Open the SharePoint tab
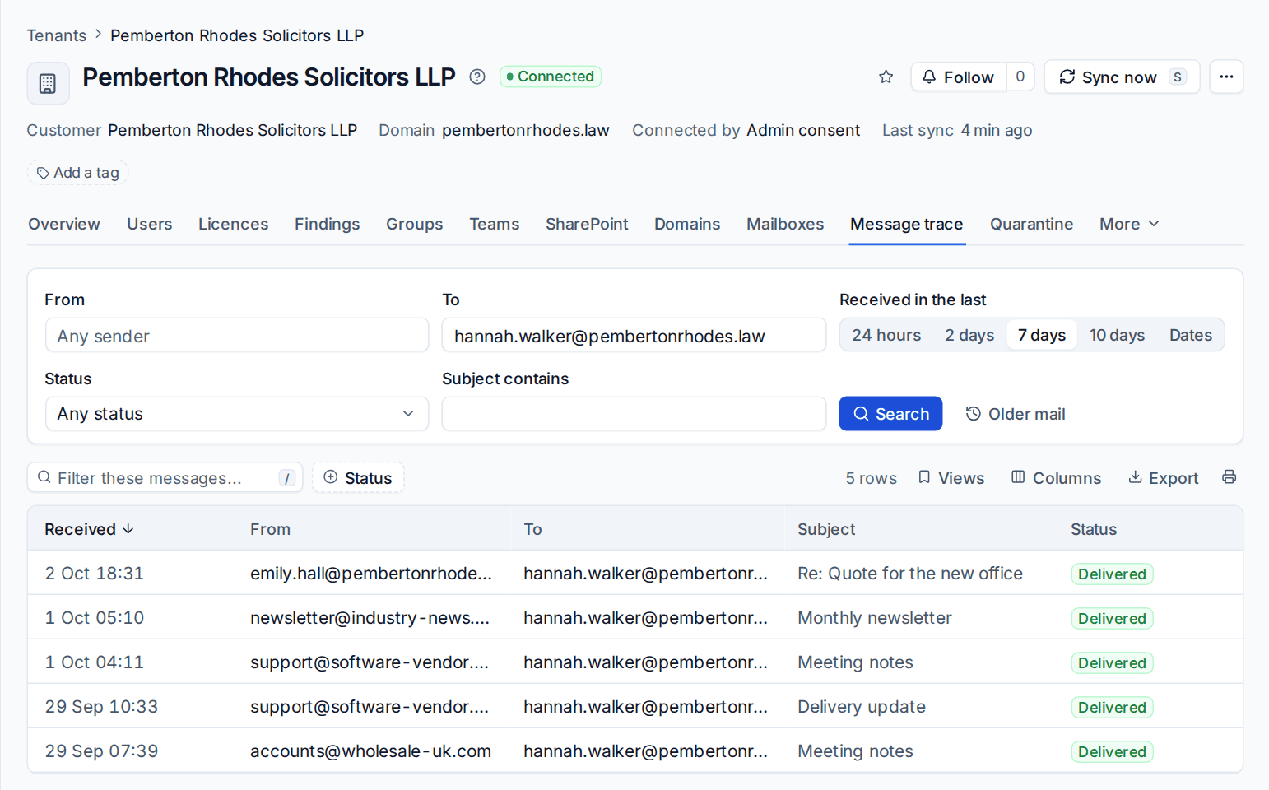 point(587,224)
